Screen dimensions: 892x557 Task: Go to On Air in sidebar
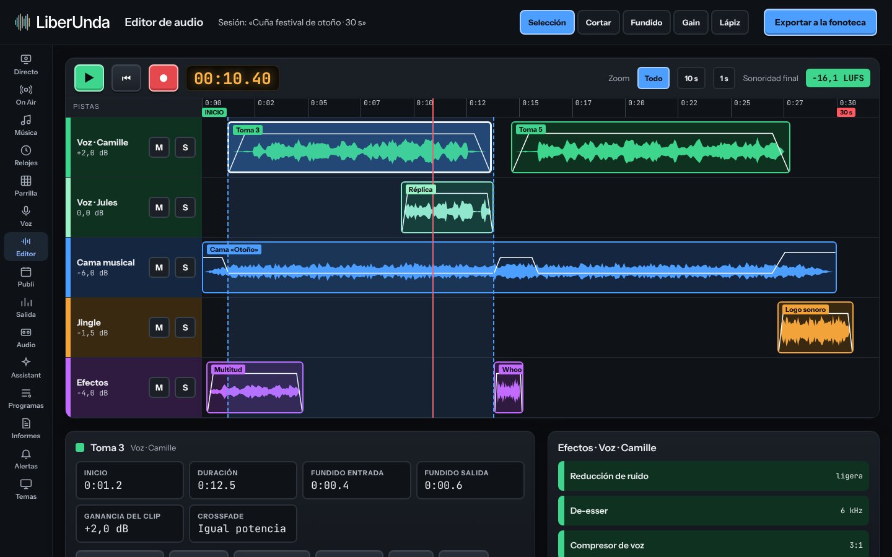26,95
